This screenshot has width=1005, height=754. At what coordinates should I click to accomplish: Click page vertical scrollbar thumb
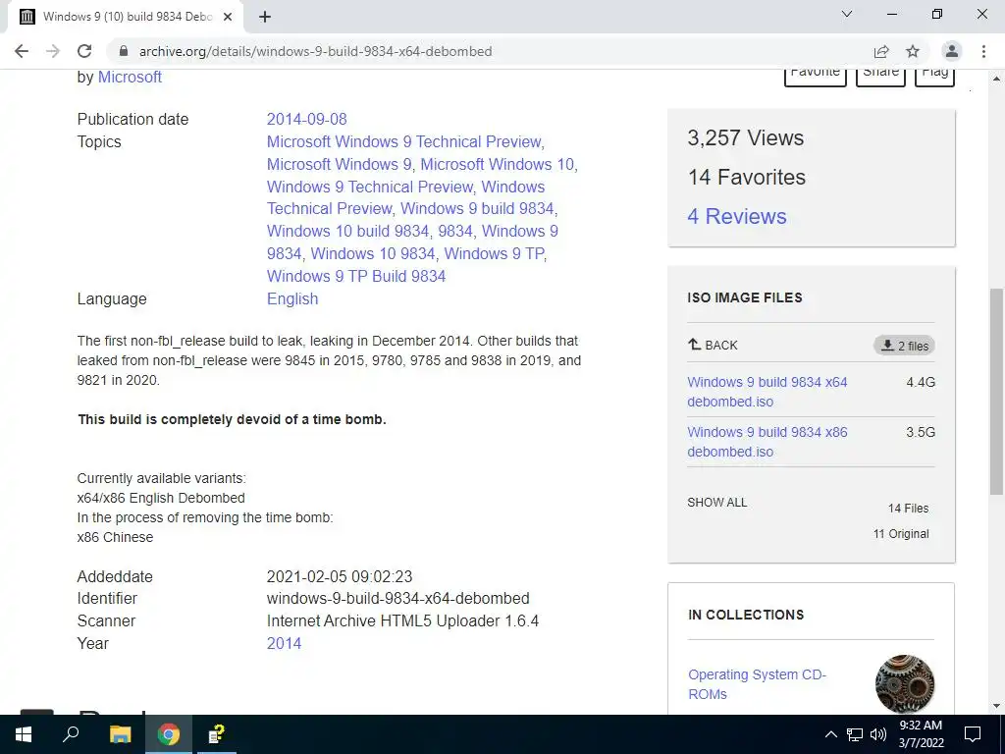coord(996,392)
